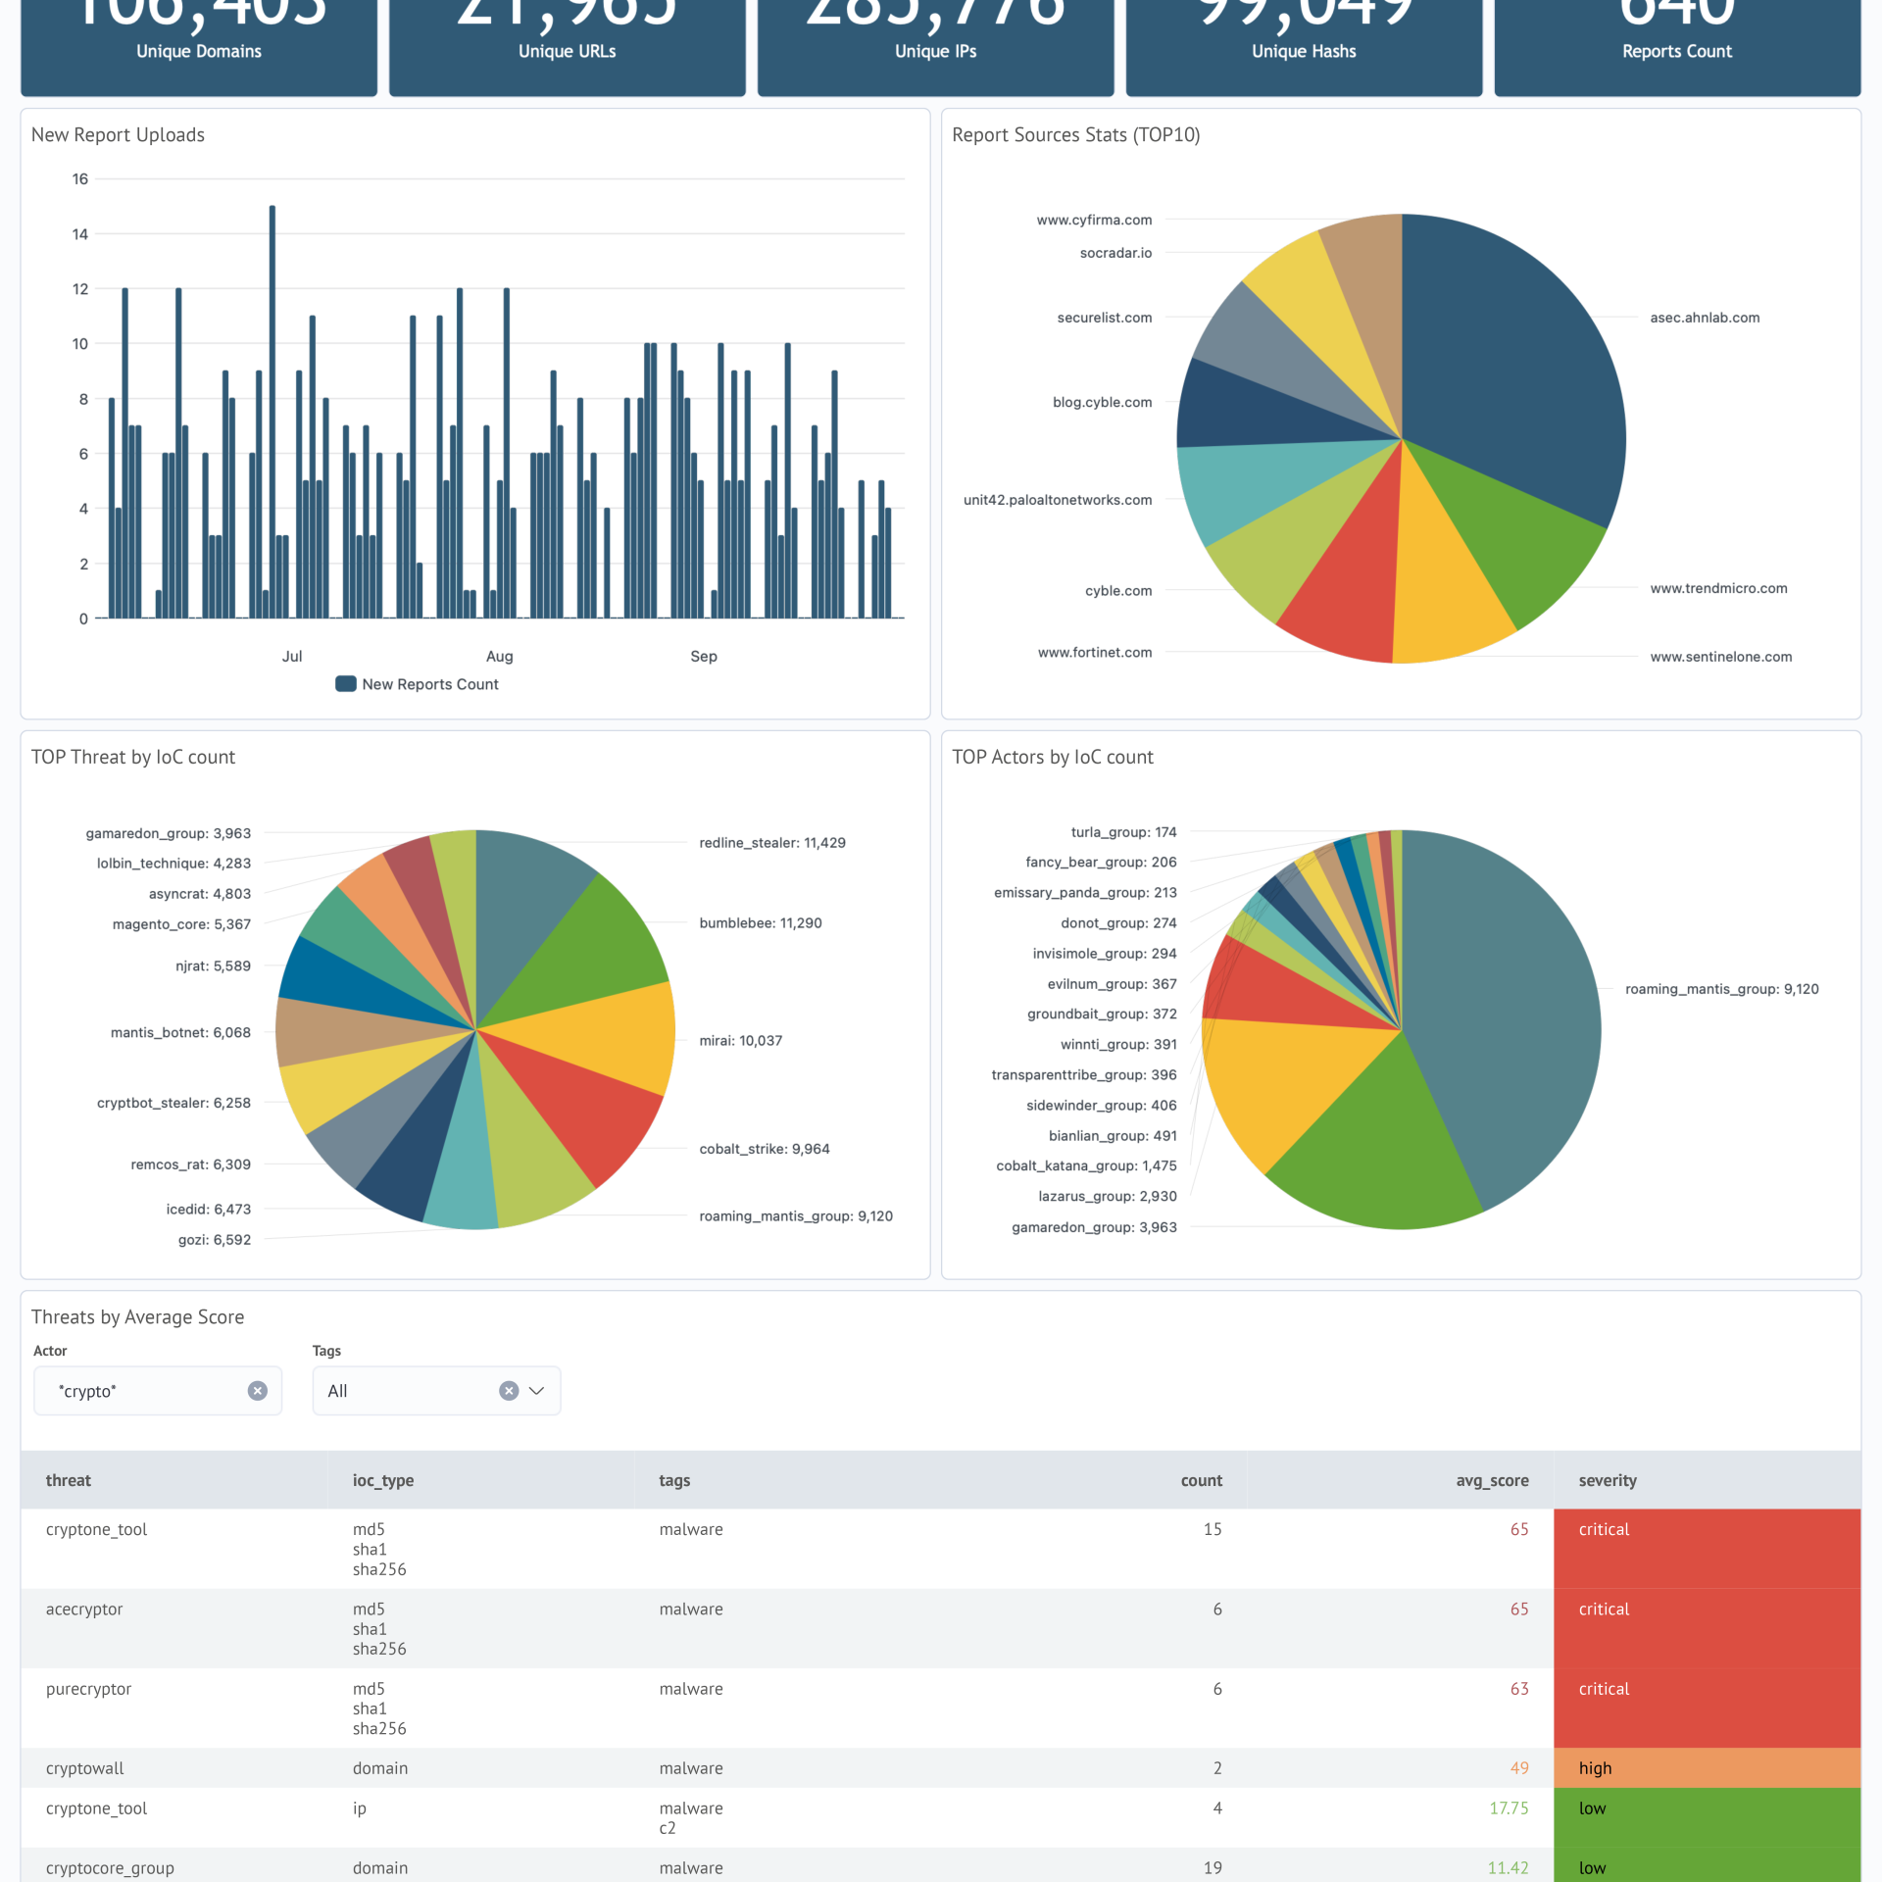Click the mirai: 10,037 label
This screenshot has height=1882, width=1882.
[x=741, y=1040]
